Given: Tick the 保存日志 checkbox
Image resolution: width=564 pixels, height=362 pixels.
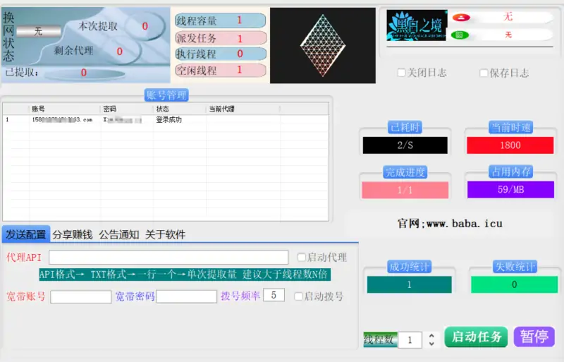Looking at the screenshot, I should pyautogui.click(x=484, y=73).
